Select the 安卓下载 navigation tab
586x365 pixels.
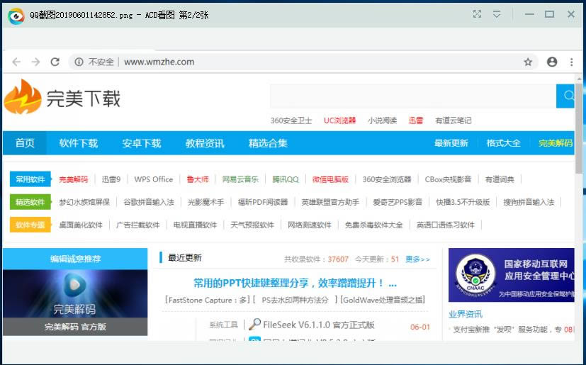tap(141, 143)
